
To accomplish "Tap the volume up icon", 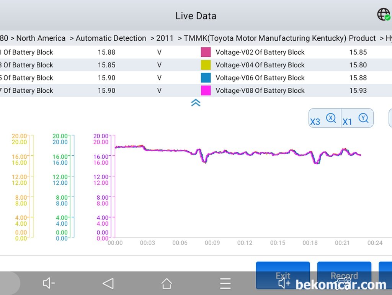I will [284, 284].
